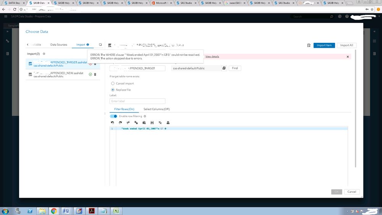382x215 pixels.
Task: Click the cut (scissors) icon in editor toolbar
Action: point(128,123)
